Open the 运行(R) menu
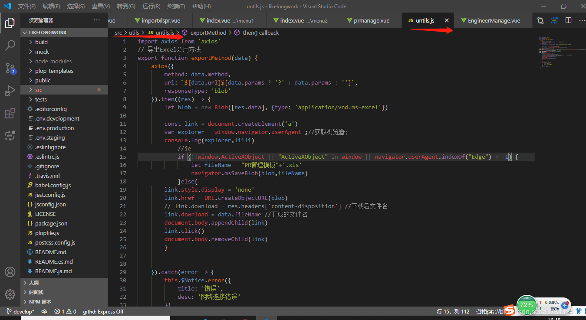Image resolution: width=586 pixels, height=320 pixels. 151,6
